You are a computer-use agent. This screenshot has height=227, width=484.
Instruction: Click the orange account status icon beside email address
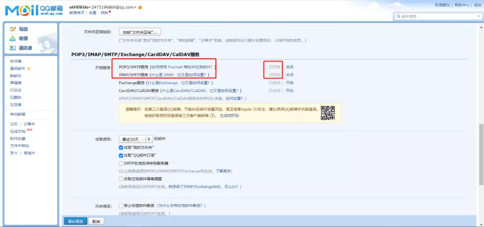(140, 8)
